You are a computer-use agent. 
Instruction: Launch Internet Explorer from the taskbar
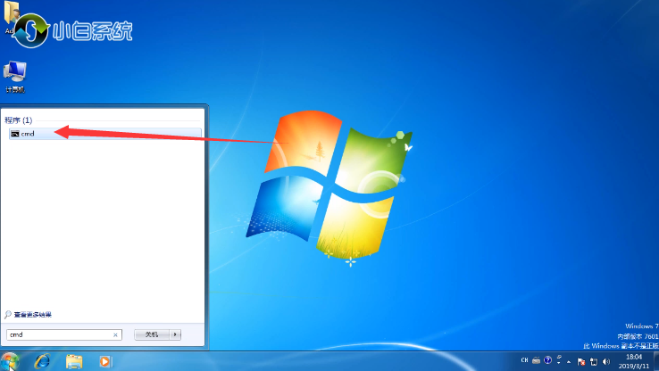(42, 361)
